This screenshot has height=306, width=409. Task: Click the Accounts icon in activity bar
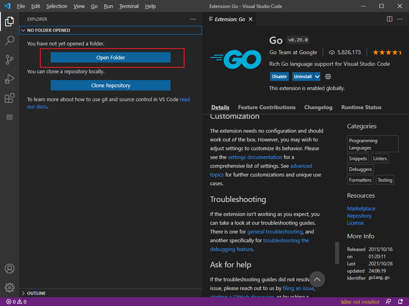pyautogui.click(x=10, y=269)
